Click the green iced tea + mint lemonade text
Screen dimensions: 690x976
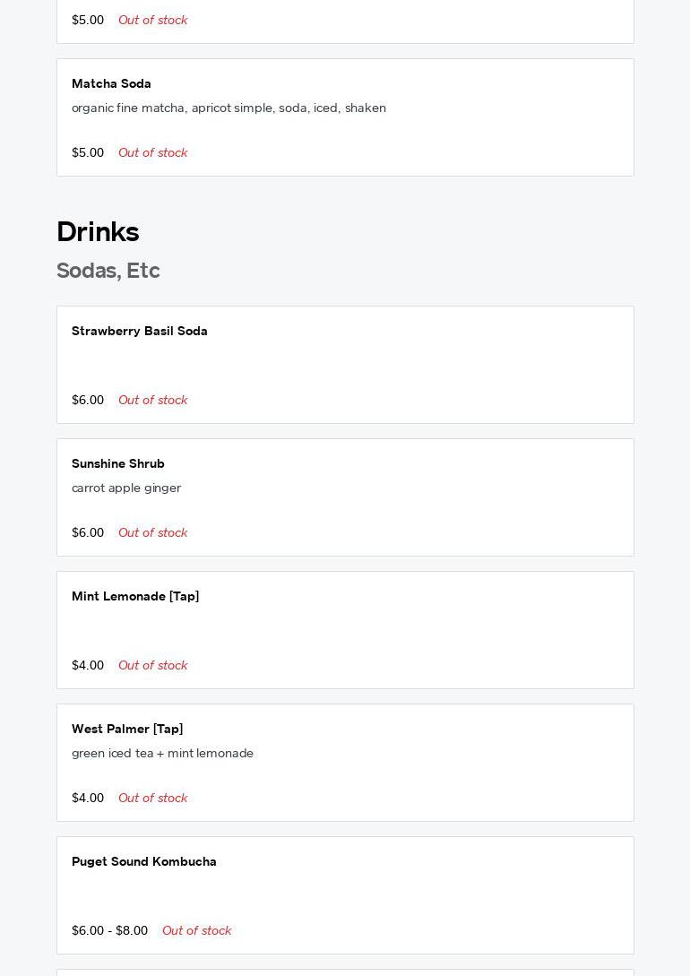tap(162, 753)
